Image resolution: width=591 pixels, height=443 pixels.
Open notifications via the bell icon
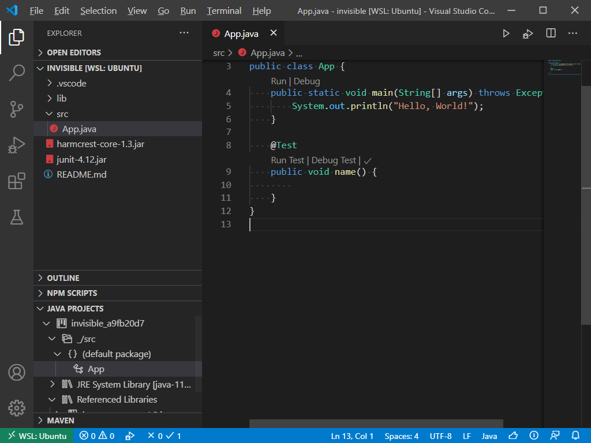(575, 436)
